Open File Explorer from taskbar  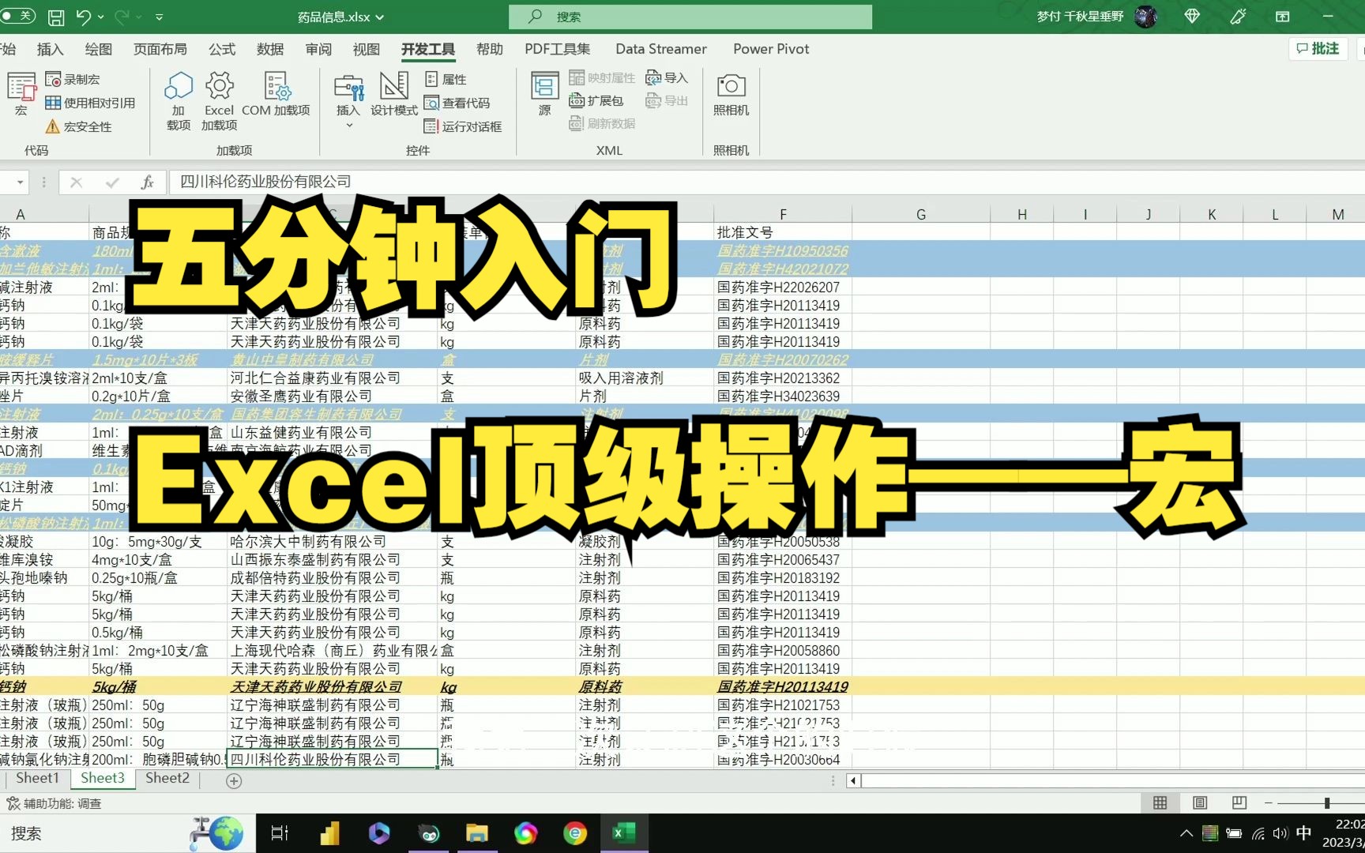tap(477, 833)
